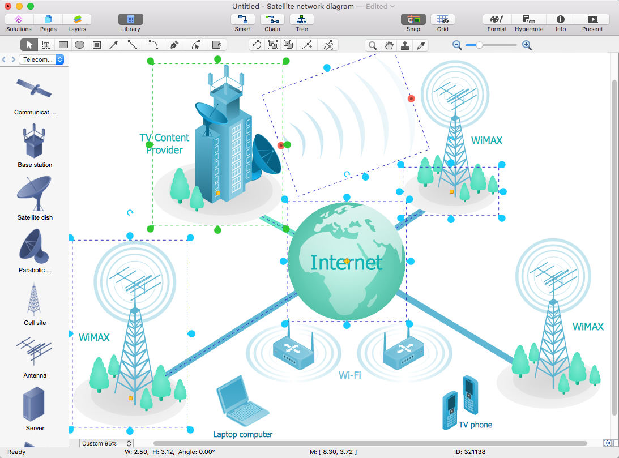Select the stamp tool

click(x=404, y=45)
